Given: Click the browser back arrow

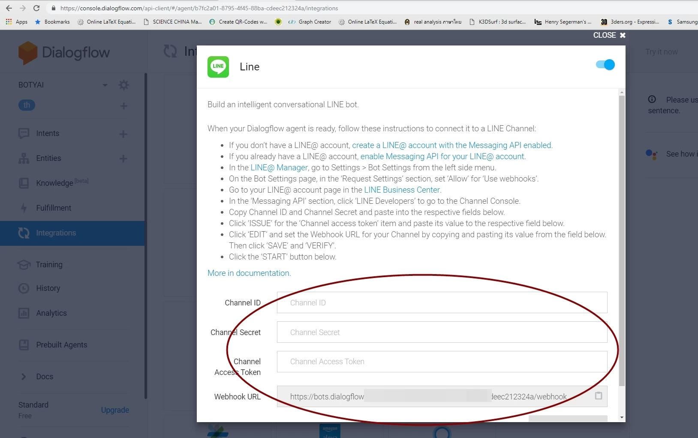Looking at the screenshot, I should (x=9, y=8).
